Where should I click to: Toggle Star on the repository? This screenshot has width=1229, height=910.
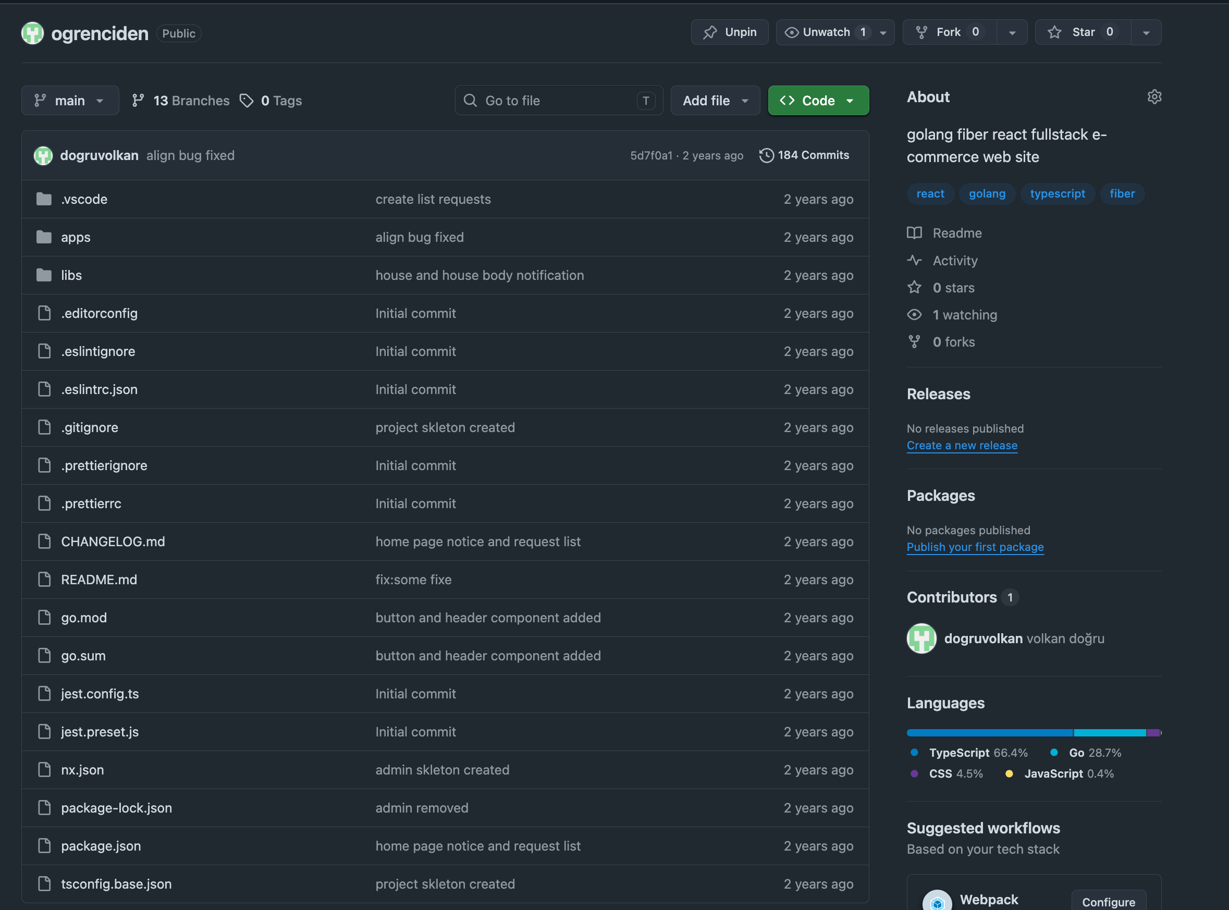tap(1083, 32)
